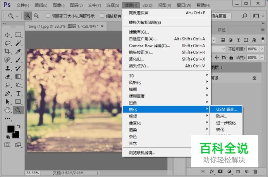Select the Pen tool
Image resolution: width=268 pixels, height=177 pixels.
pos(7,93)
